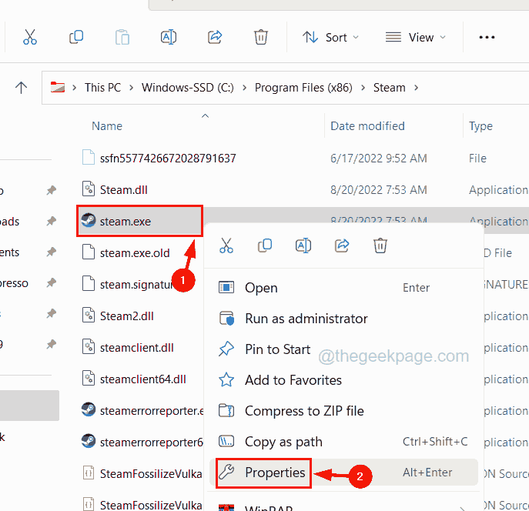Viewport: 529px width, 511px height.
Task: Select the steamclient64.dll file
Action: click(142, 379)
